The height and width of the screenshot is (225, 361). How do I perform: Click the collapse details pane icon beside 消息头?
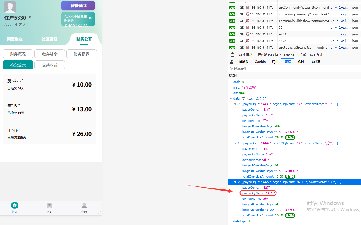[x=232, y=62]
